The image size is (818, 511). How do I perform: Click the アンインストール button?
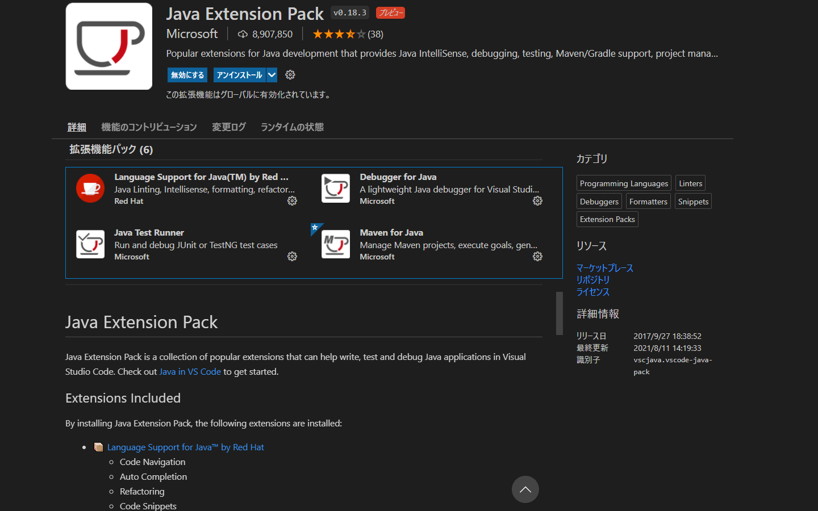(x=239, y=75)
